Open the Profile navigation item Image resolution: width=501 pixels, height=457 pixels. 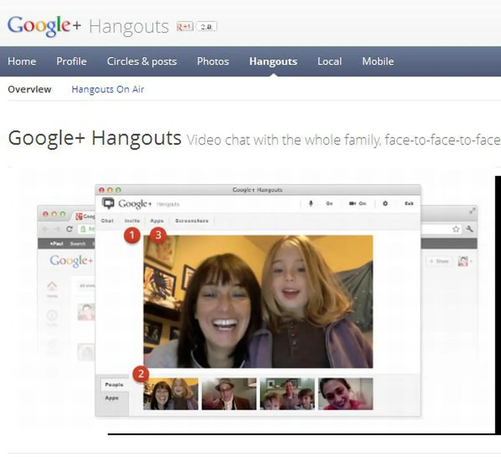71,61
